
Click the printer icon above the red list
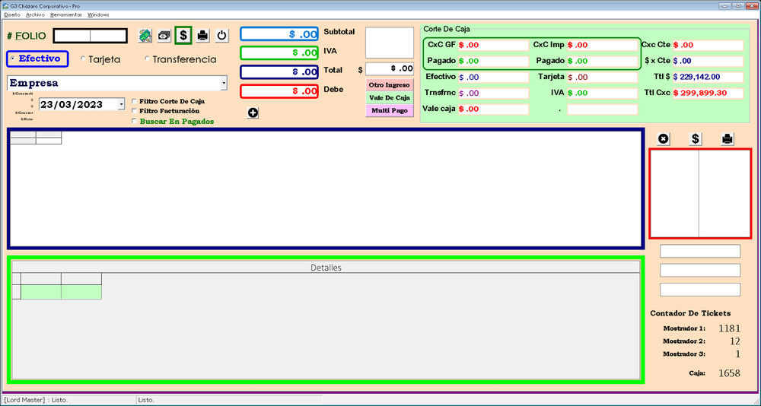[x=727, y=139]
